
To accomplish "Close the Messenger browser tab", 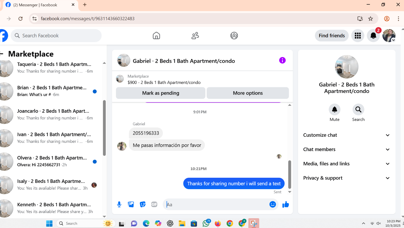I will 73,5.
